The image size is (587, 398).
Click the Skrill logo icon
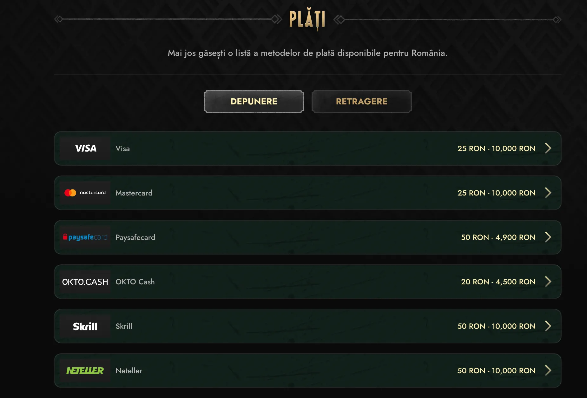tap(85, 326)
